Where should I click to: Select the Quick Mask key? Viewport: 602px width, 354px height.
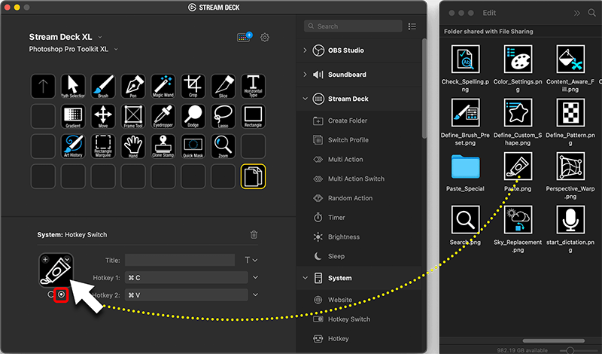tap(193, 146)
